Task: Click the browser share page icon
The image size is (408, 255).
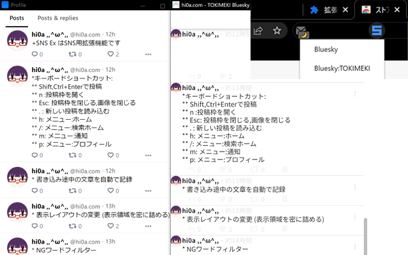Action: point(258,31)
